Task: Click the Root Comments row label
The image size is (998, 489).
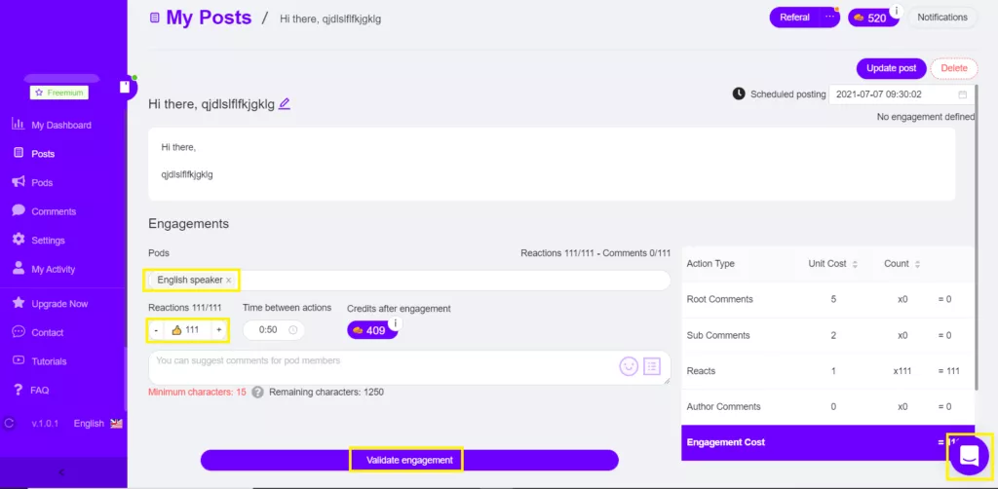Action: tap(720, 299)
